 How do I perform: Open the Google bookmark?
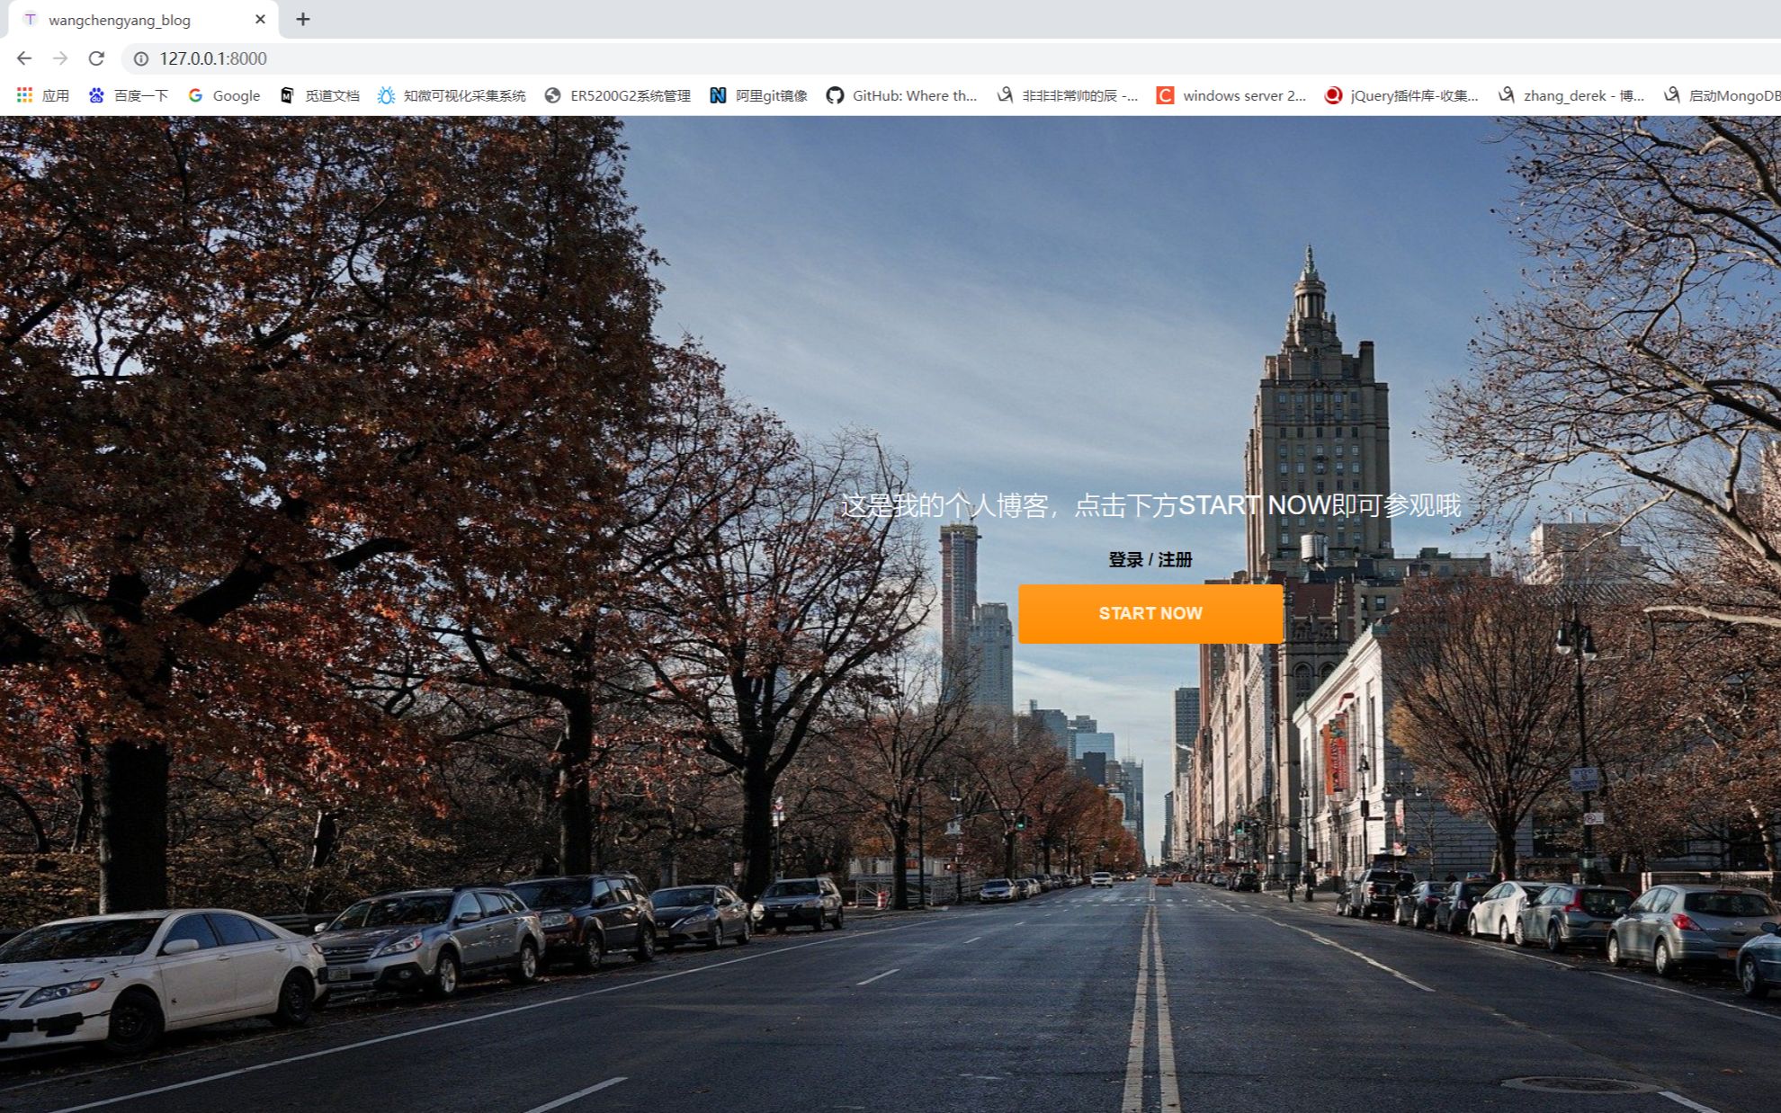[224, 95]
